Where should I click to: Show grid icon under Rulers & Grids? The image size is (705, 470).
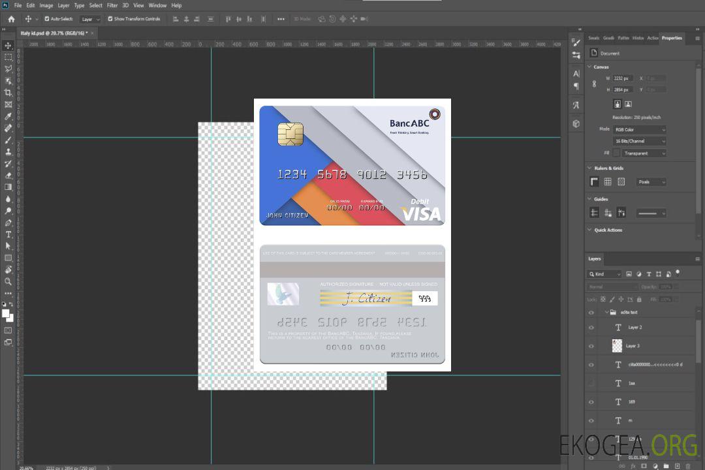click(607, 181)
